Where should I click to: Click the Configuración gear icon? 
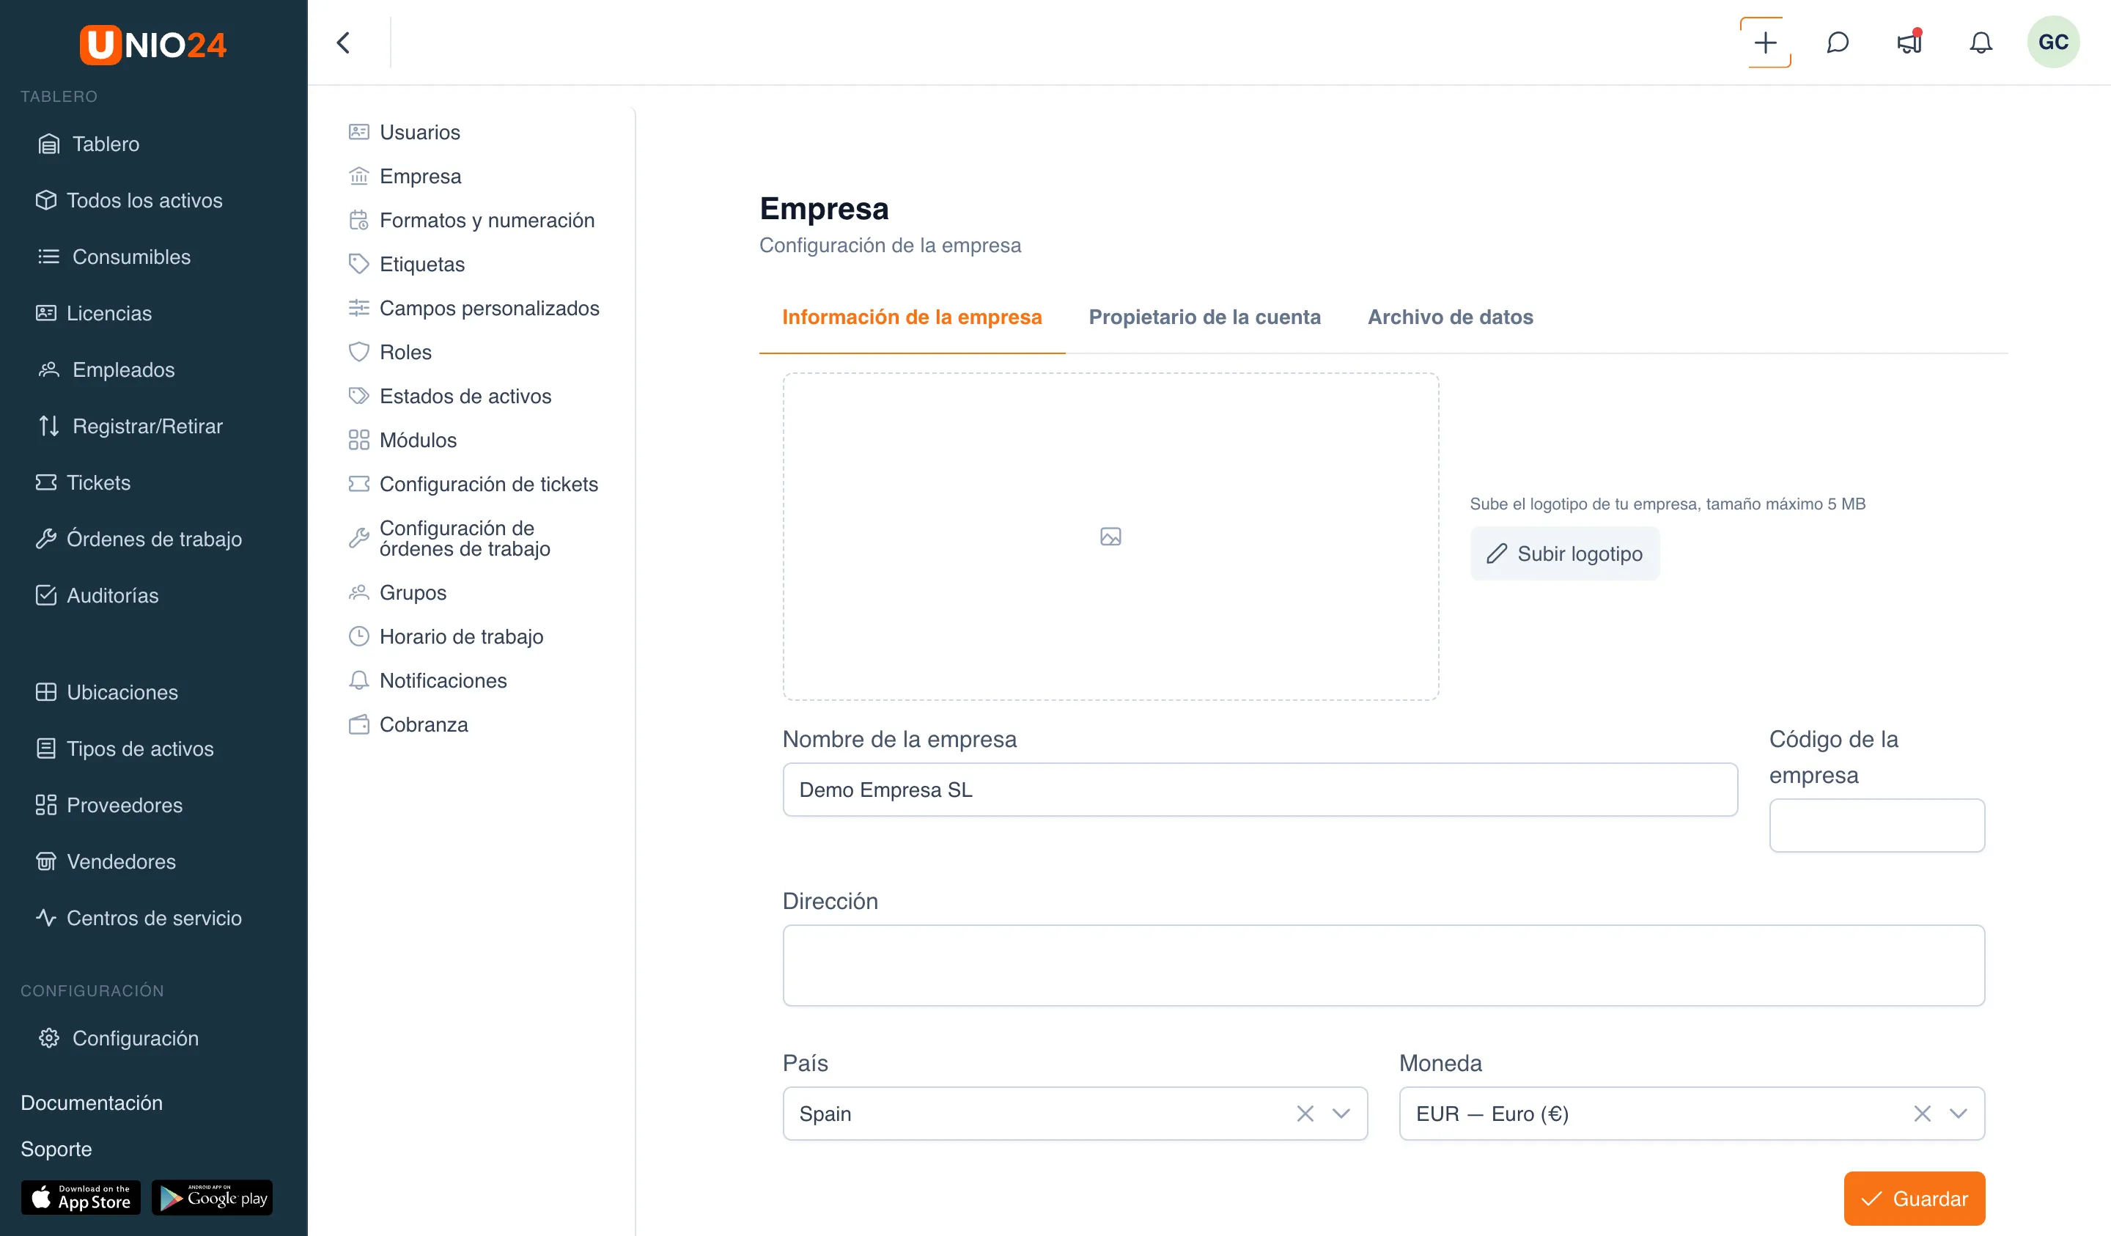48,1038
